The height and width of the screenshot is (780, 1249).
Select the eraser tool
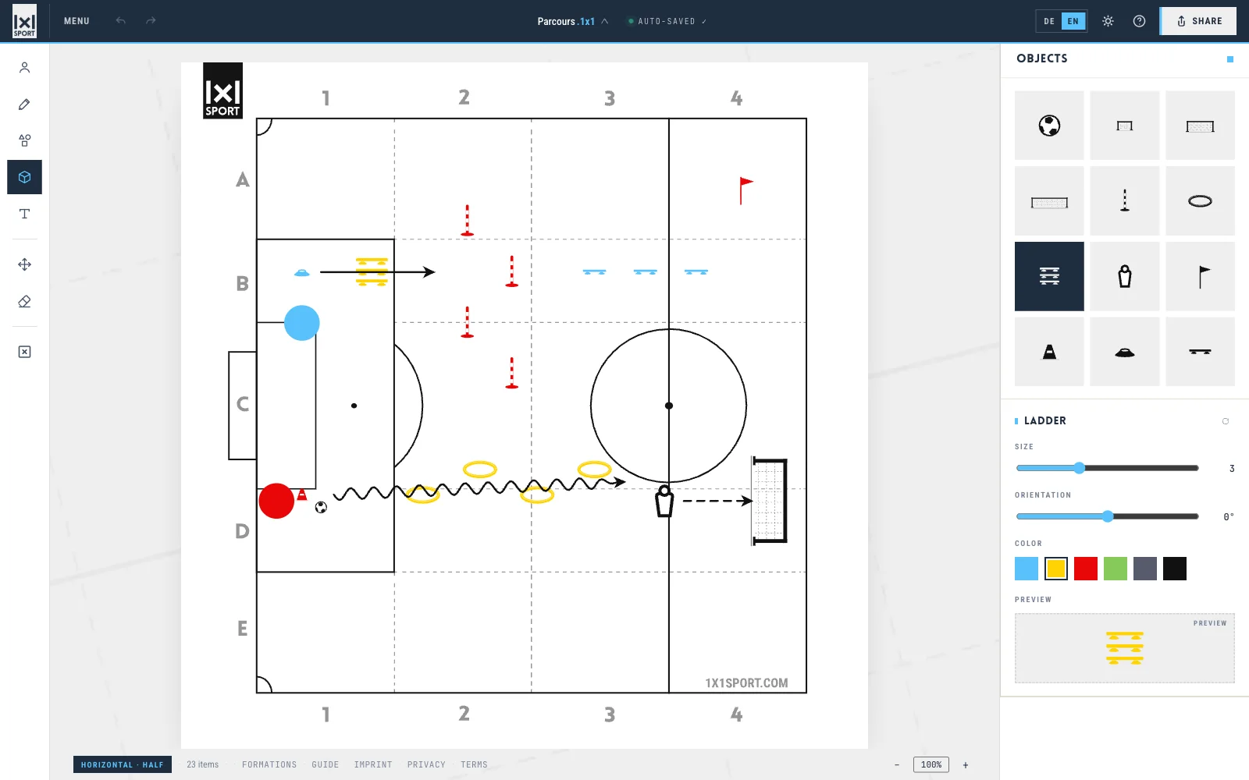click(24, 301)
